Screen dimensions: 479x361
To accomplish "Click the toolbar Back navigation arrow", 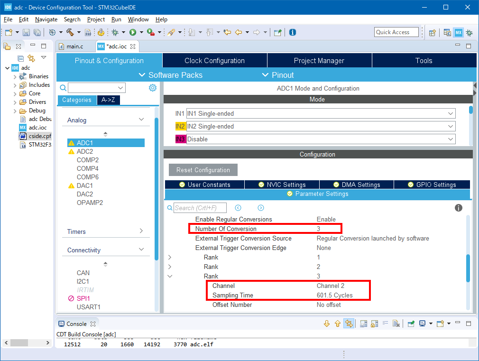I will pyautogui.click(x=238, y=32).
